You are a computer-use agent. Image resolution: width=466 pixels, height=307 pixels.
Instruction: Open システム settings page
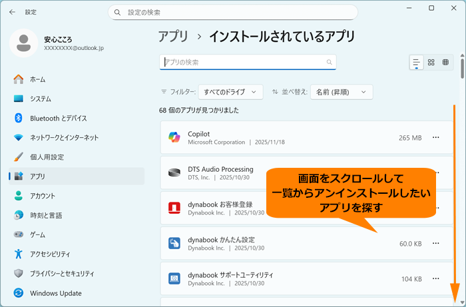coord(77,99)
